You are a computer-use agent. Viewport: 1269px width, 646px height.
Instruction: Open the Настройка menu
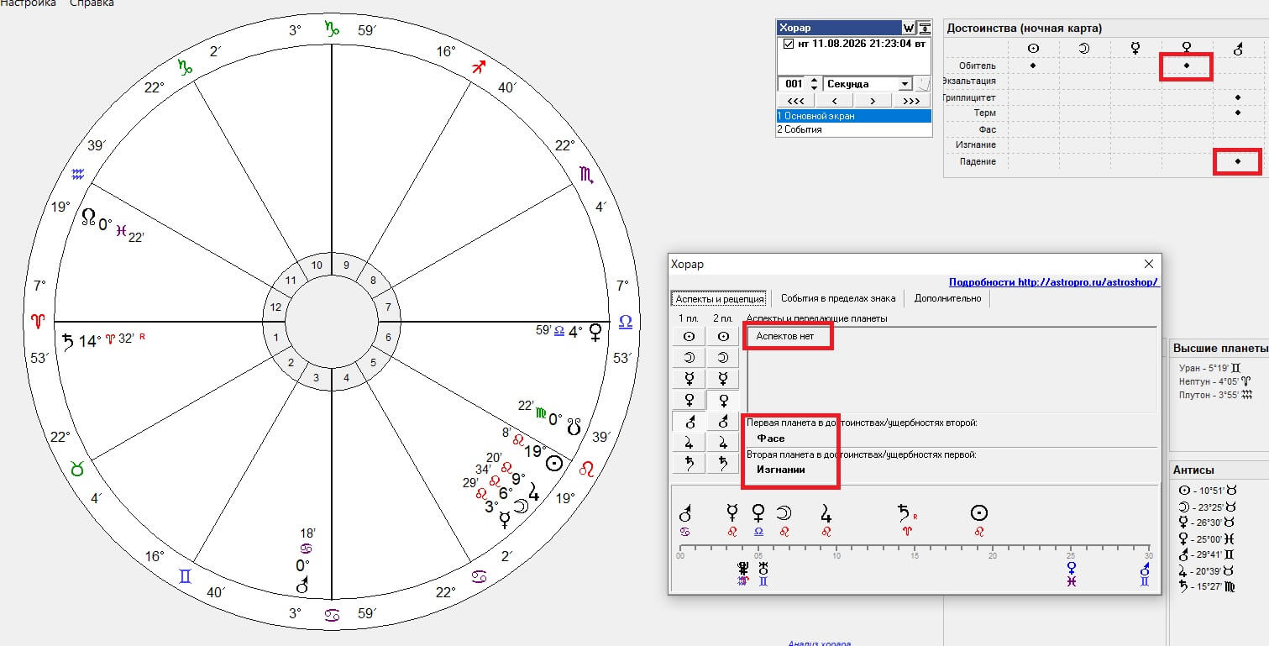29,3
